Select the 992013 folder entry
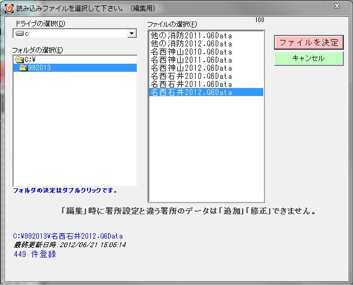The width and height of the screenshot is (353, 285). (39, 68)
